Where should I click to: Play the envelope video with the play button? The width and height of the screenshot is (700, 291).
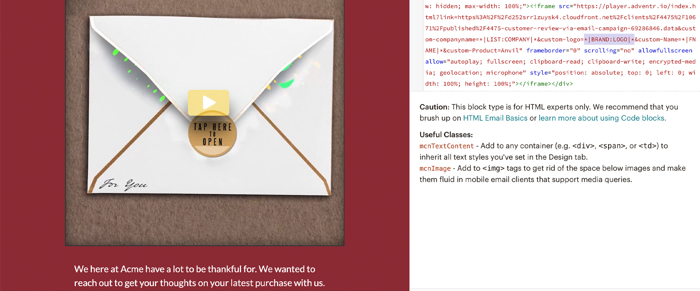pyautogui.click(x=209, y=103)
